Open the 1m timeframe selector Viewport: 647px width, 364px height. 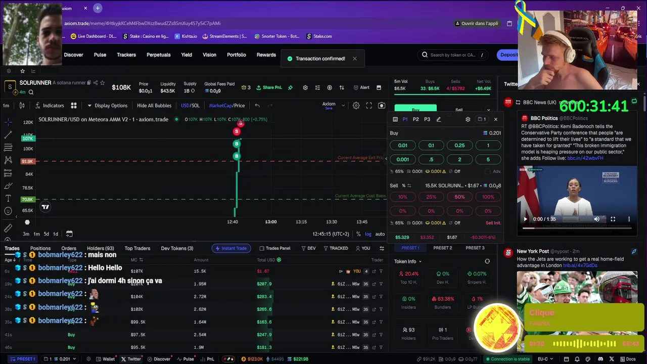coord(6,106)
